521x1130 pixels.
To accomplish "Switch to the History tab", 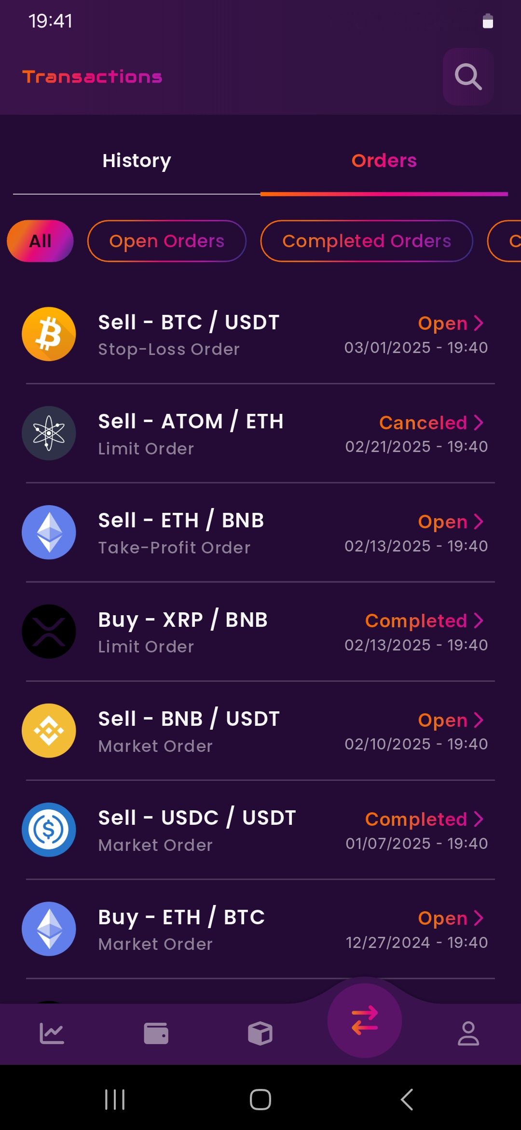I will point(137,161).
